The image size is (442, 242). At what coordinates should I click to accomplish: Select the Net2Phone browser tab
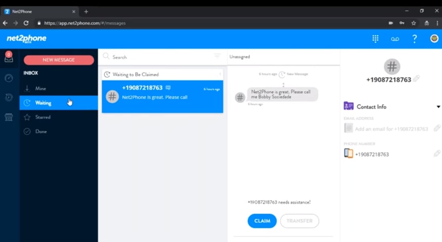[x=40, y=12]
